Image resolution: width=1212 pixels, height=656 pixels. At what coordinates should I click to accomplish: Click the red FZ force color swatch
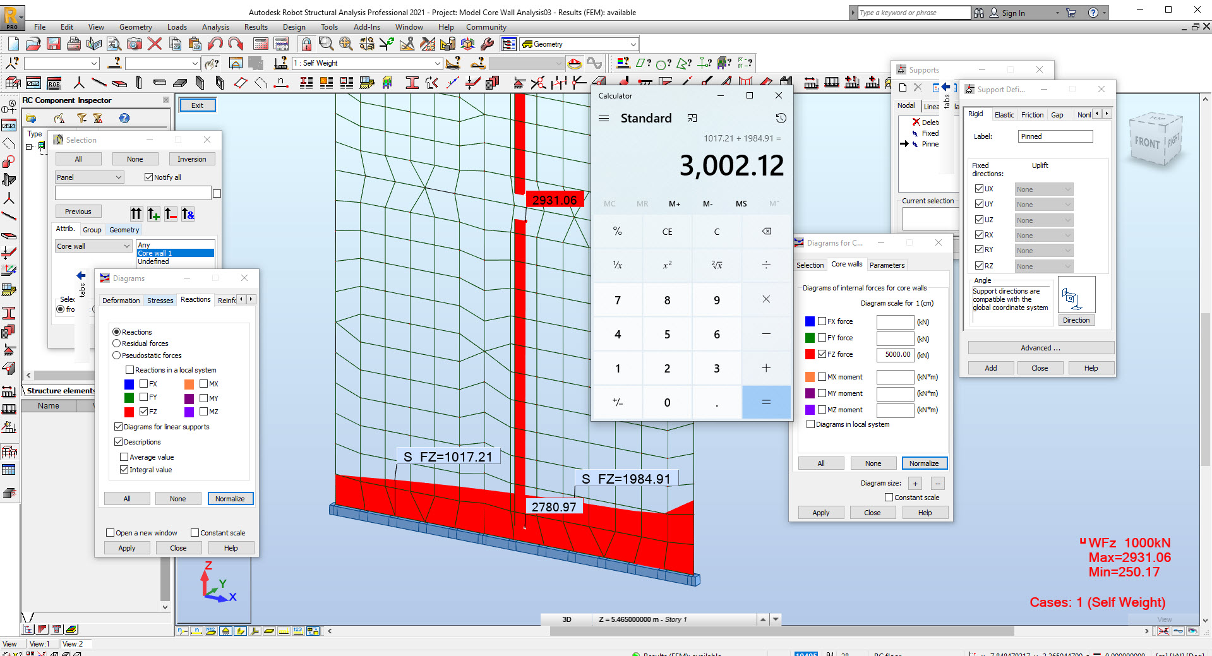(x=809, y=354)
